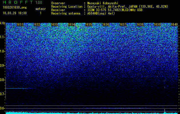Click the meteor count value 1
The height and width of the screenshot is (114, 180).
coord(41,13)
